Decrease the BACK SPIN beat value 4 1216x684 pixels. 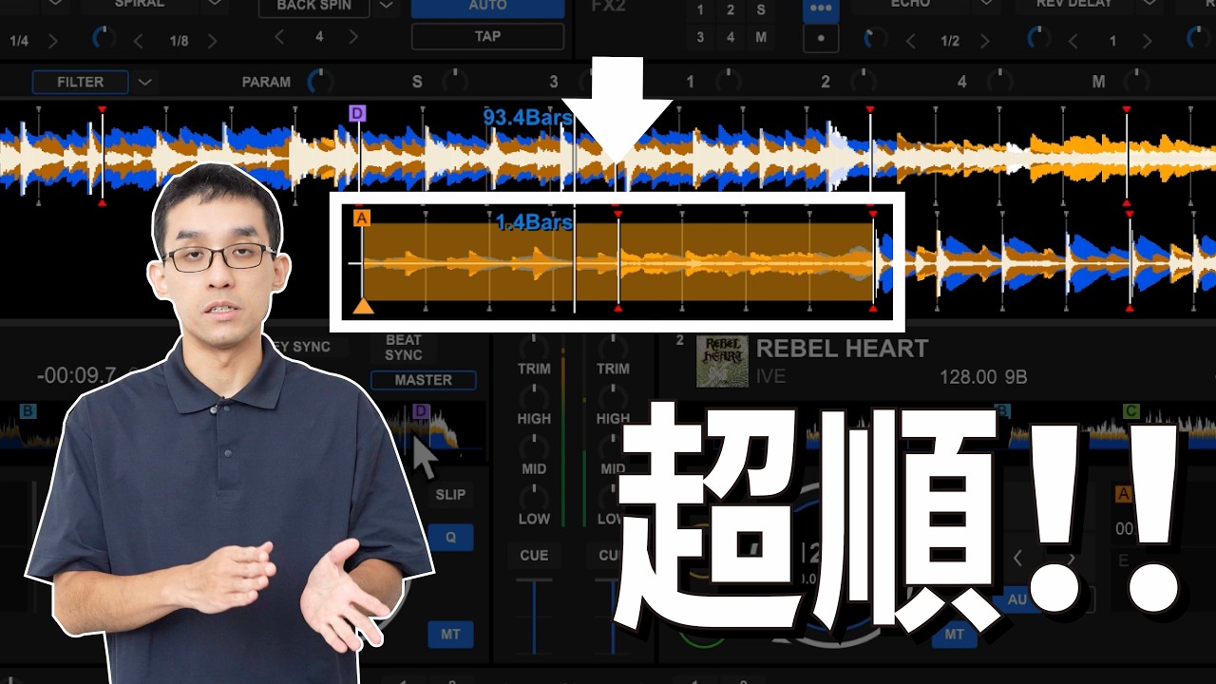click(279, 37)
